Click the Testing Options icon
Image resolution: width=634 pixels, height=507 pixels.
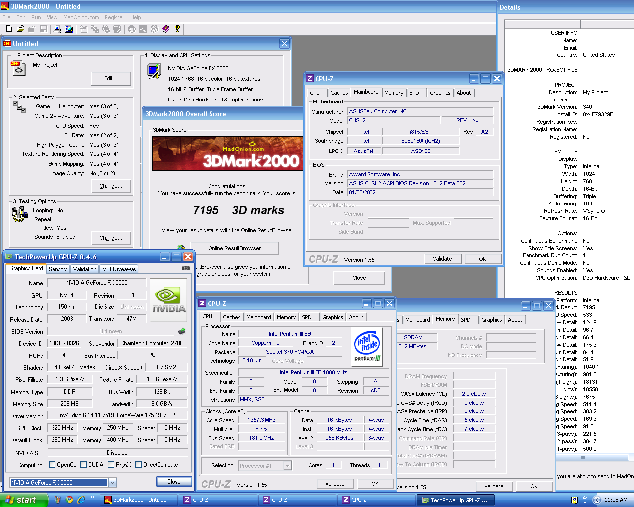click(20, 213)
